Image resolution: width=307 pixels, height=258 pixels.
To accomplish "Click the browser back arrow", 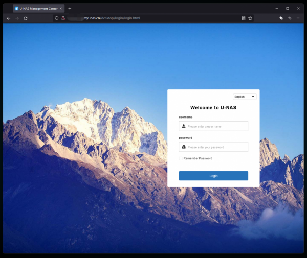I will (9, 18).
